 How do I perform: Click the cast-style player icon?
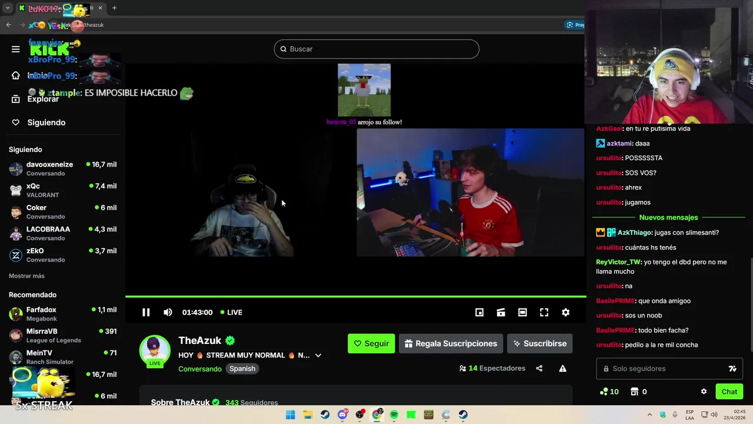501,312
